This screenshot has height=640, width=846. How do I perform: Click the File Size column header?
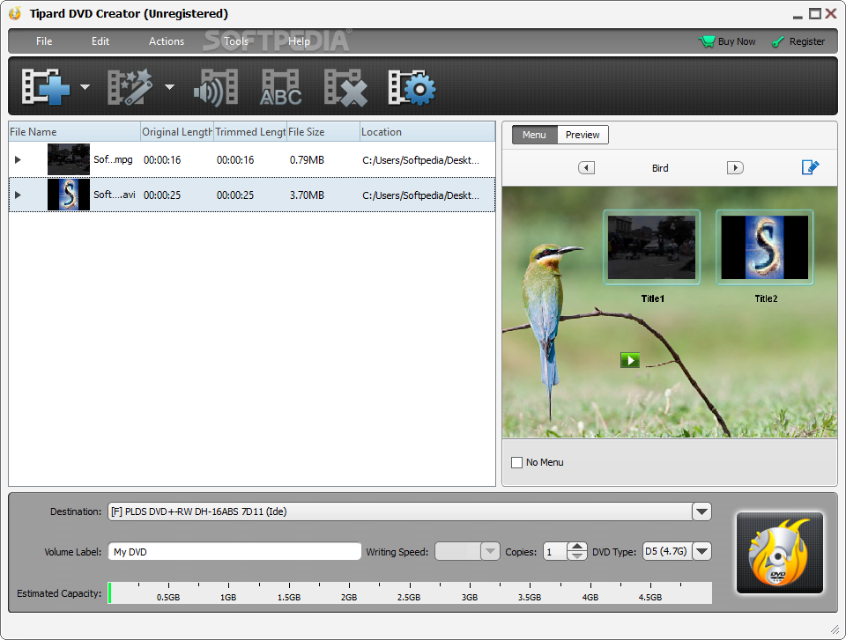(x=323, y=131)
